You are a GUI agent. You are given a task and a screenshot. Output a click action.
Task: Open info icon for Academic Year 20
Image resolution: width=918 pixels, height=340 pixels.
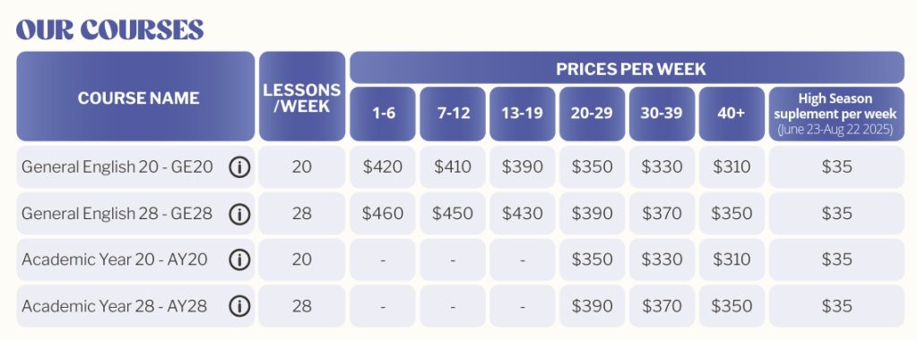click(x=238, y=259)
